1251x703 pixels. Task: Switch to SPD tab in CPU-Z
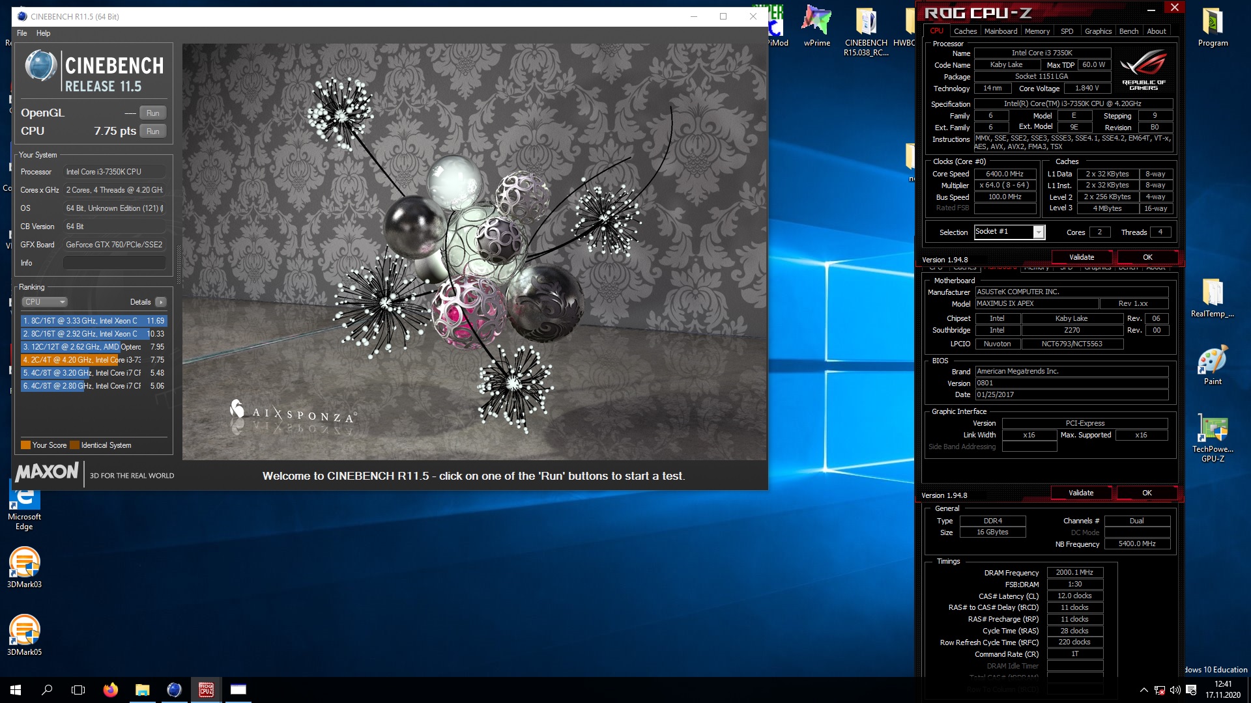[x=1067, y=31]
